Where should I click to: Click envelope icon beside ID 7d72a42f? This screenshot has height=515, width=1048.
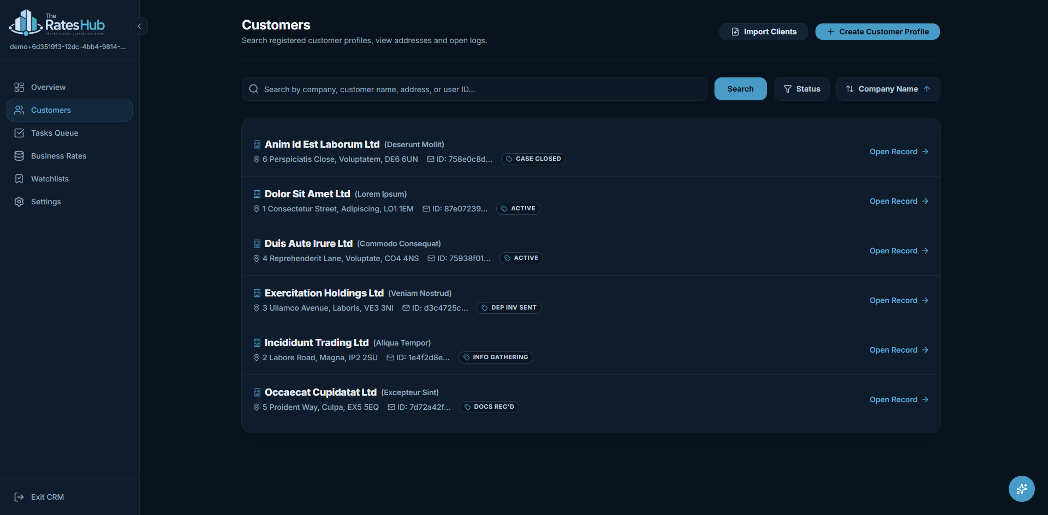[x=391, y=407]
